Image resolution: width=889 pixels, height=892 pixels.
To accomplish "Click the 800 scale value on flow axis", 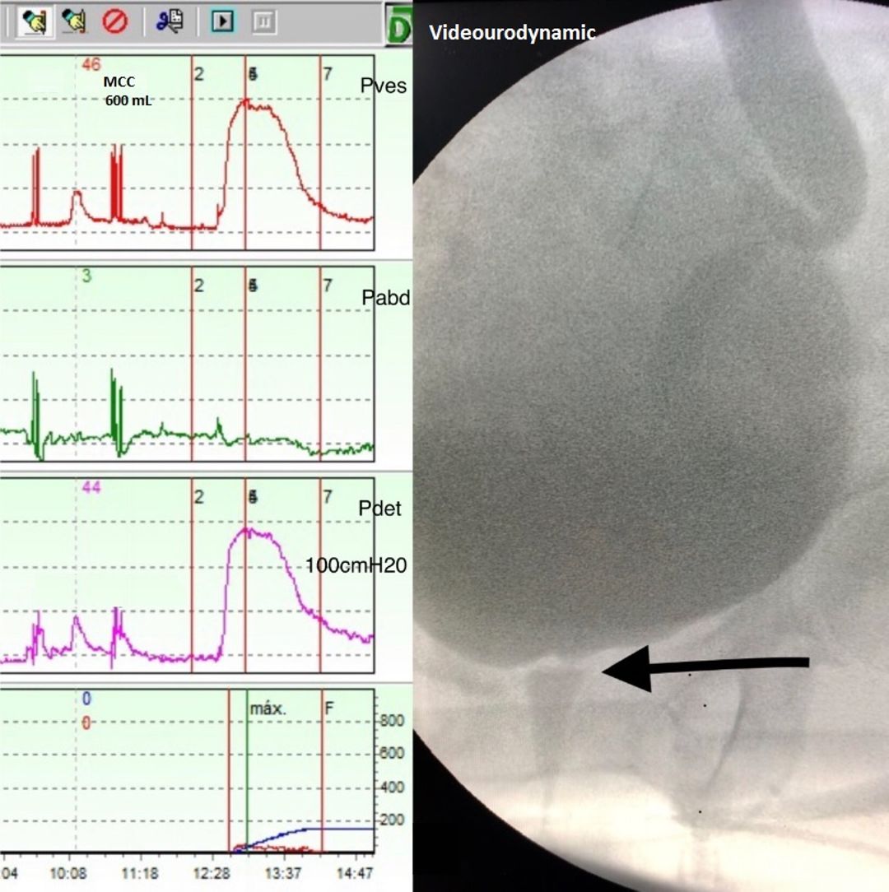I will coord(392,721).
